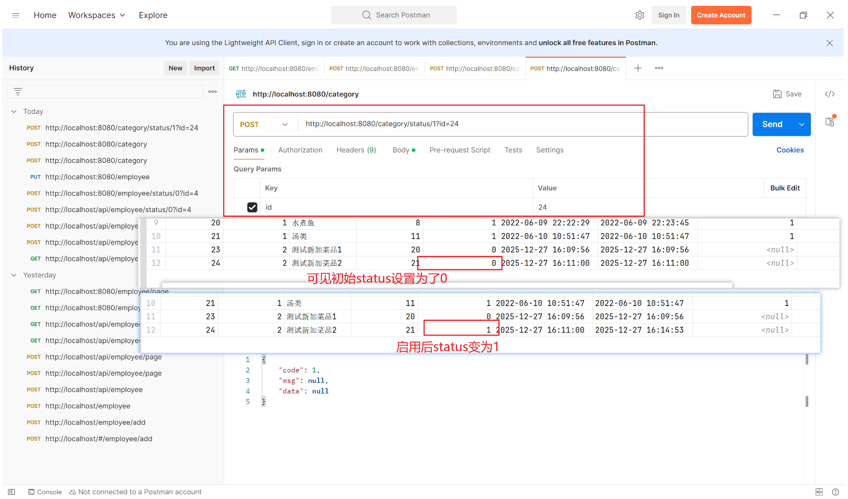Open the Send button dropdown arrow

point(801,124)
